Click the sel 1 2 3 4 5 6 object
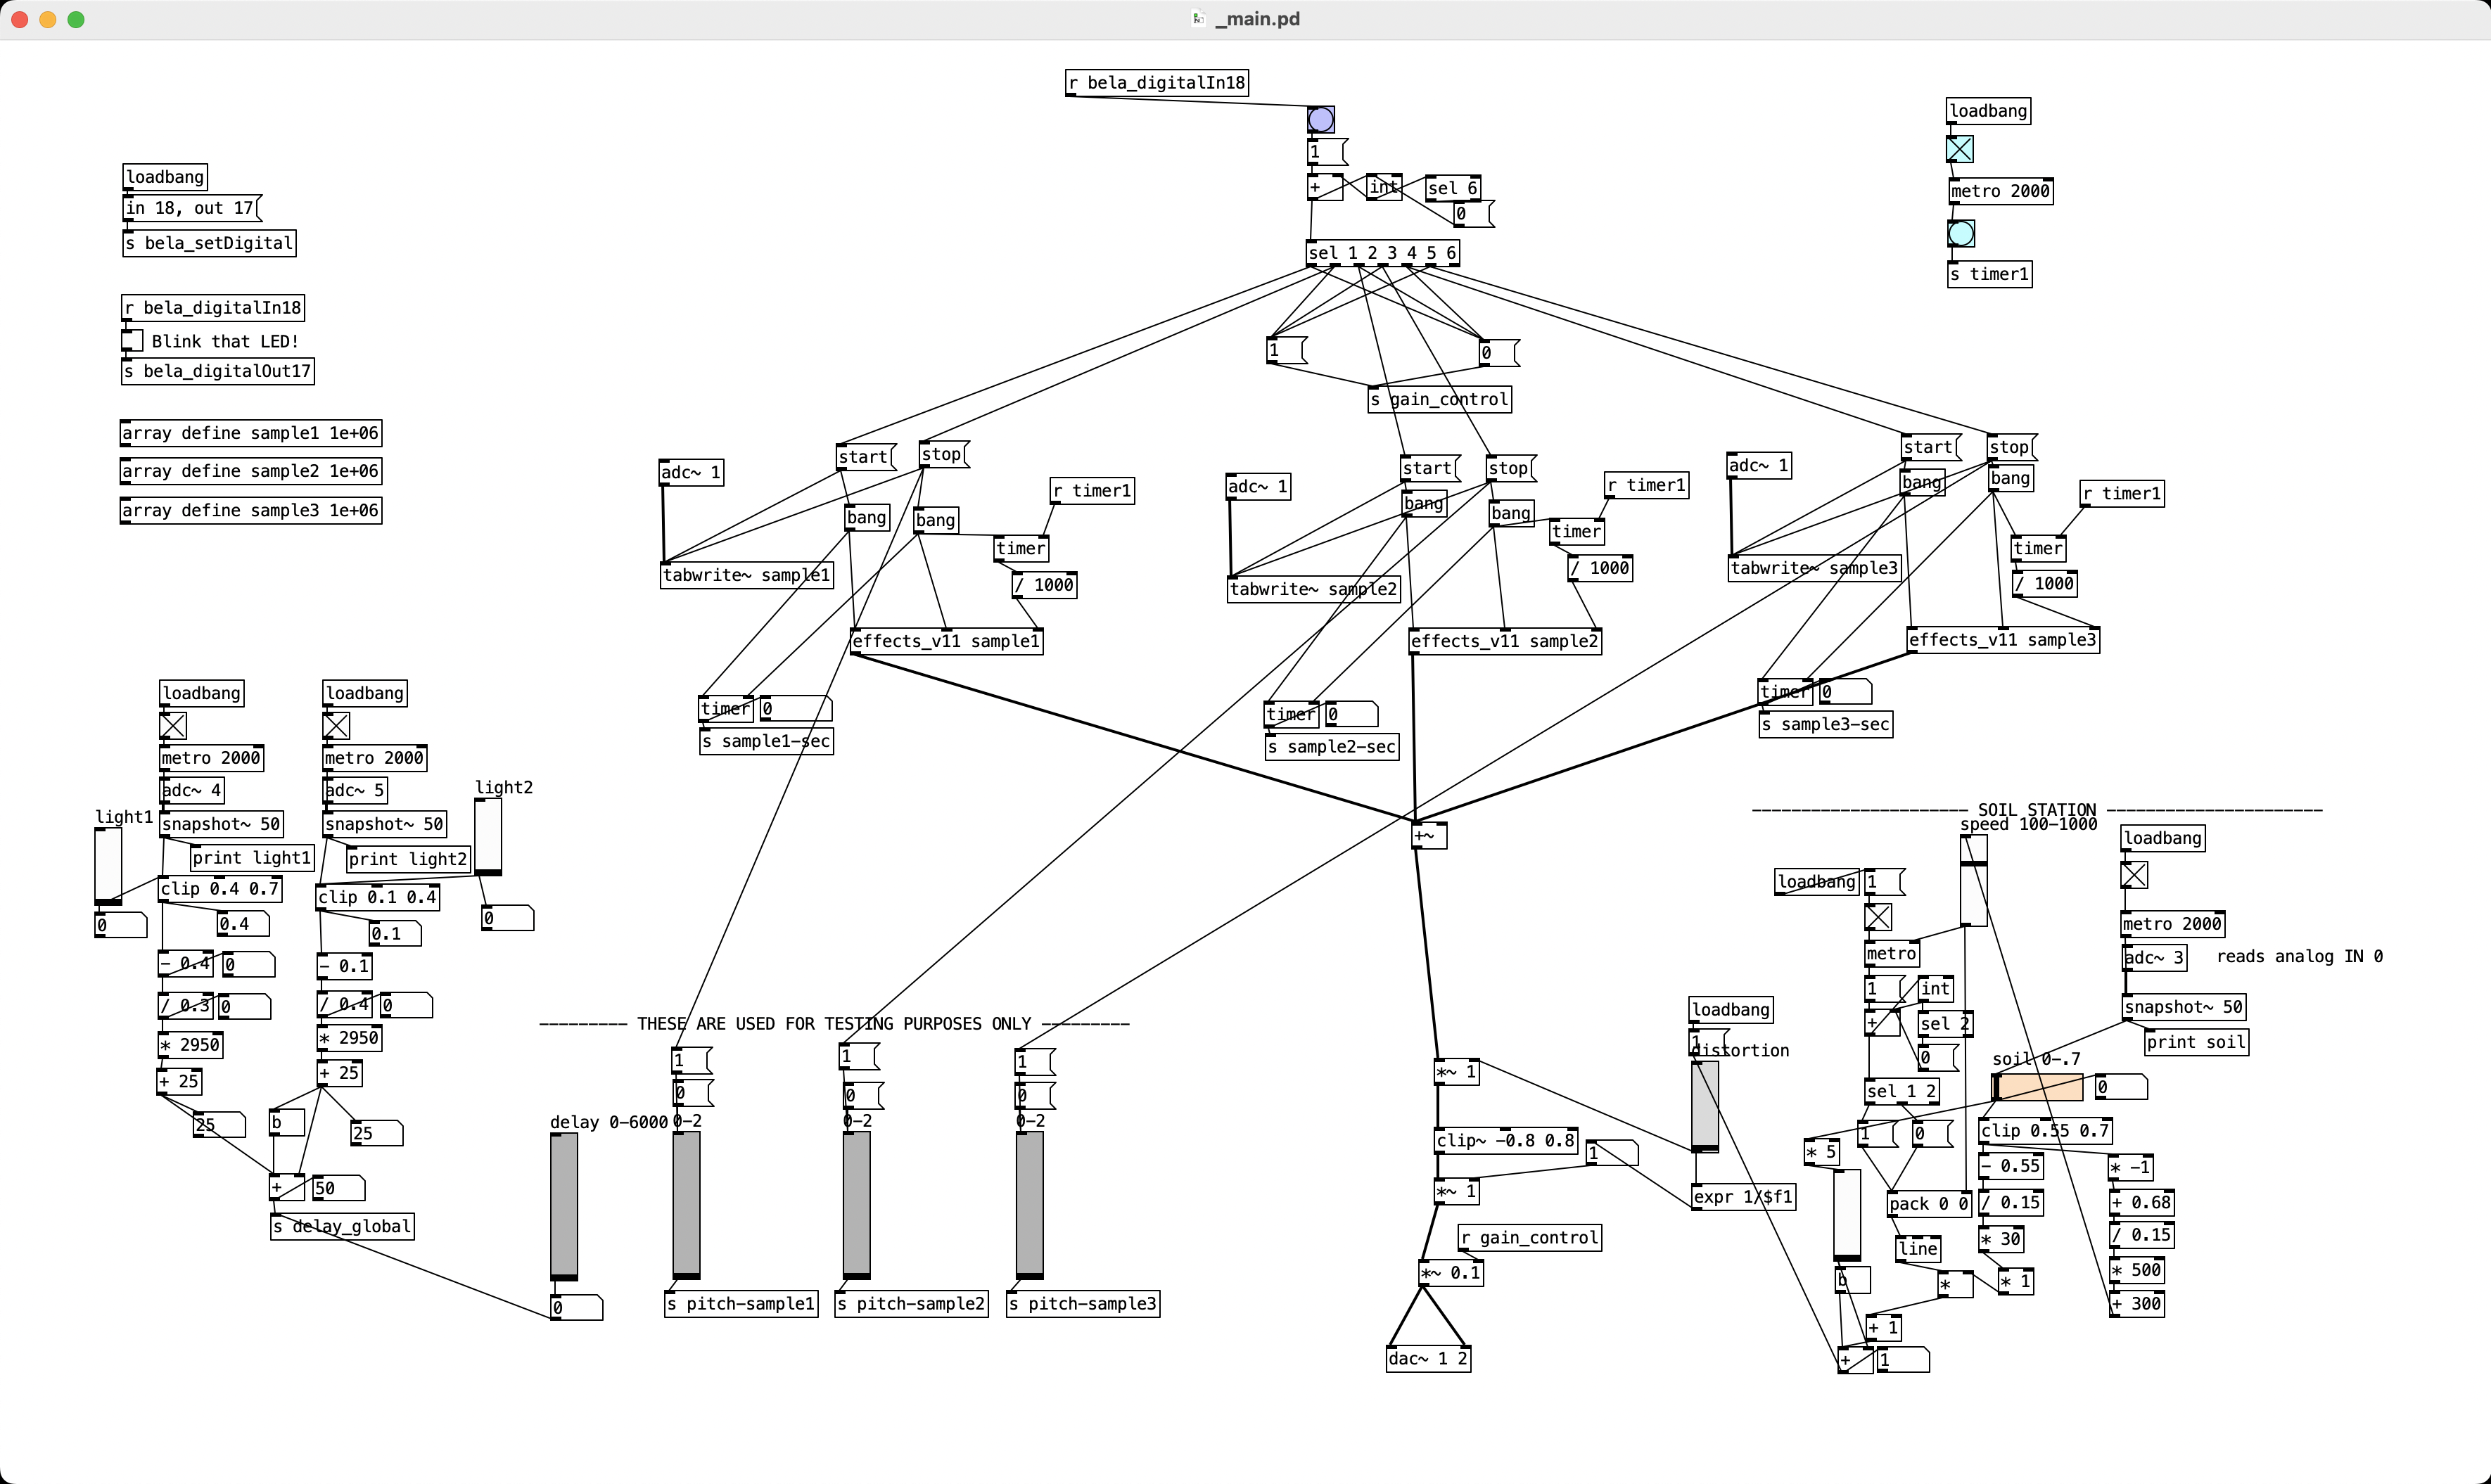Viewport: 2491px width, 1484px height. (x=1382, y=253)
